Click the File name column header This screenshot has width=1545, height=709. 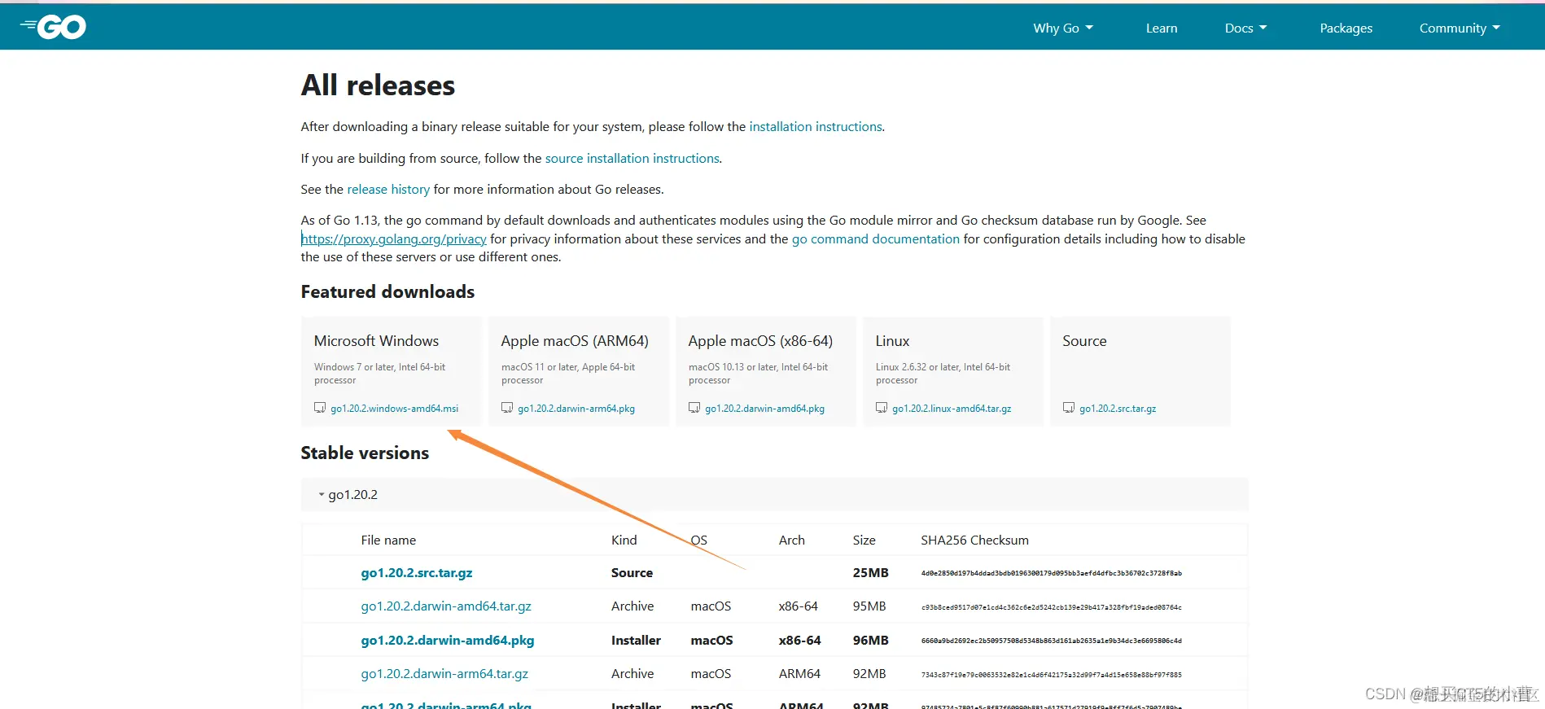click(x=388, y=541)
